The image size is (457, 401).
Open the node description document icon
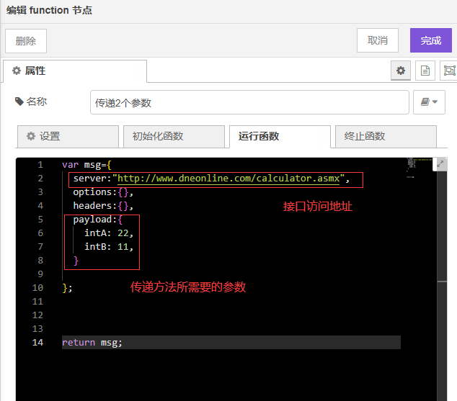pos(425,71)
